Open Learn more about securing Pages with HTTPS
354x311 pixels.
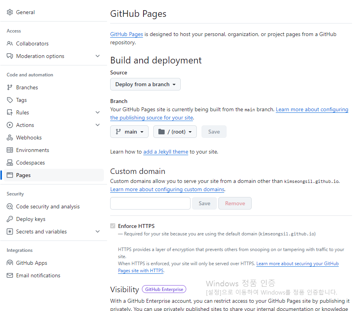pyautogui.click(x=298, y=264)
